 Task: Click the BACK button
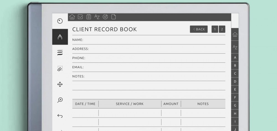[x=199, y=29]
